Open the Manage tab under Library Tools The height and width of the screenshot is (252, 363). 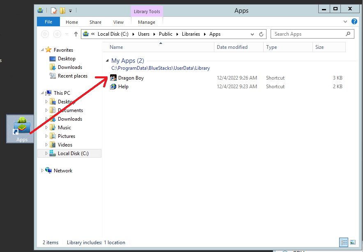click(147, 22)
